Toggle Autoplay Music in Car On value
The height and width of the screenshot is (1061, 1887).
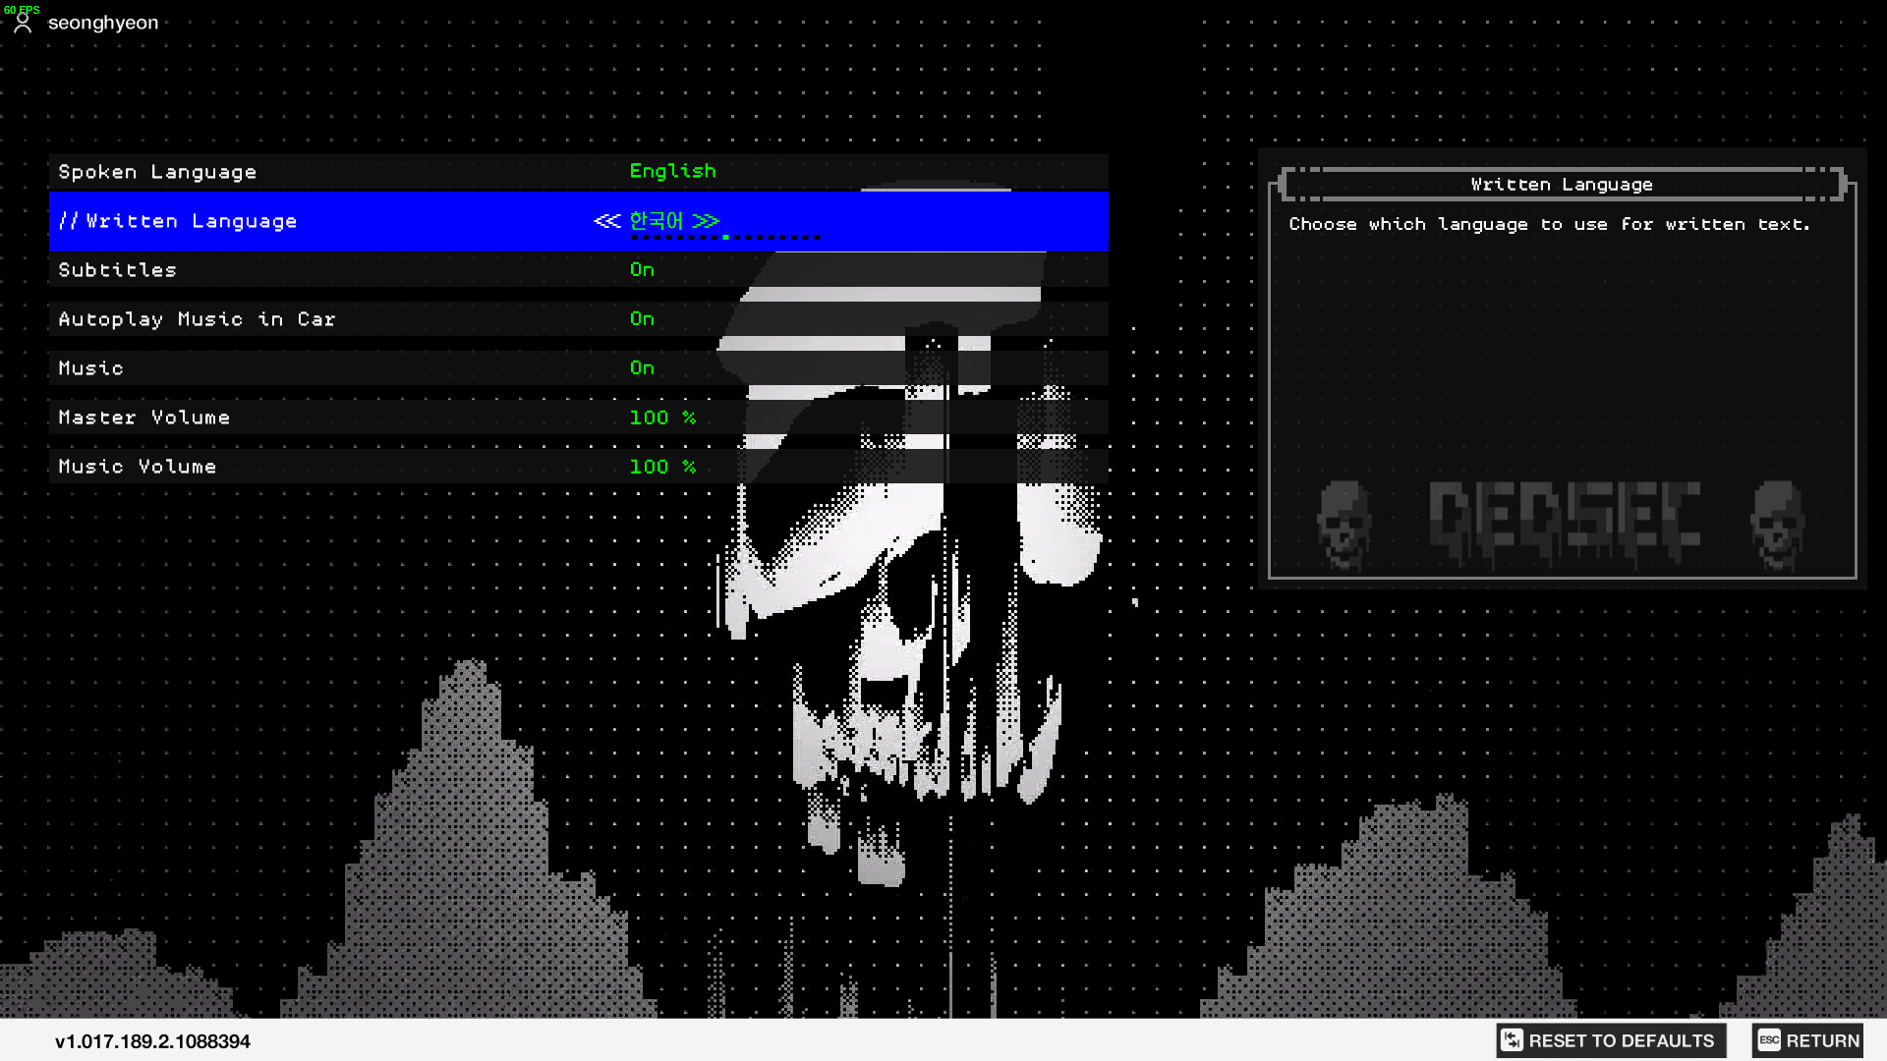pos(642,319)
